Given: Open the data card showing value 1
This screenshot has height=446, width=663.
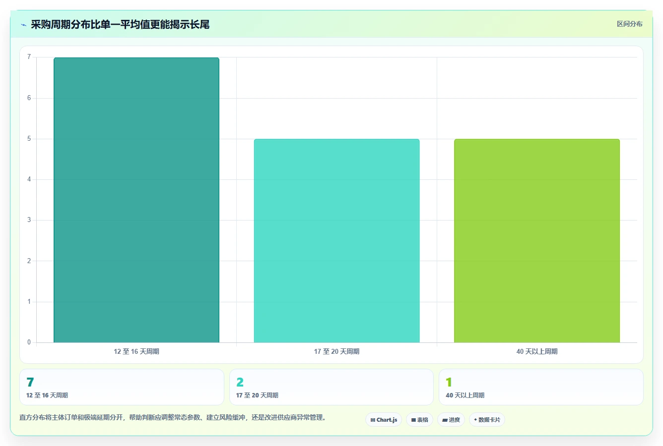Looking at the screenshot, I should pyautogui.click(x=541, y=387).
